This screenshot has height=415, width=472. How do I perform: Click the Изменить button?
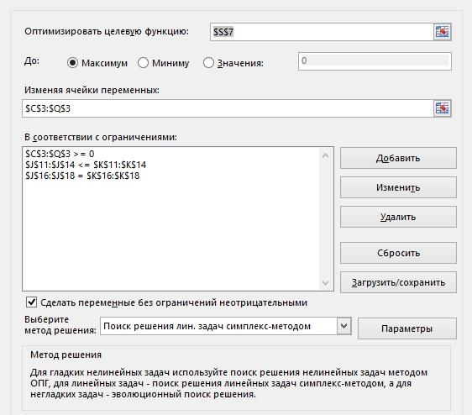point(398,187)
